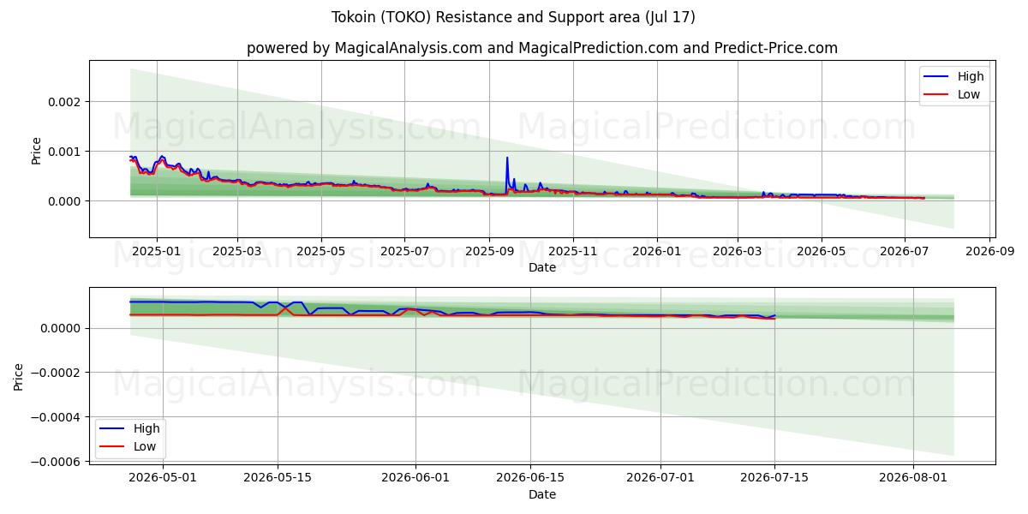Click the '2026-05-15' tick on bottom chart
Viewport: 1028px width, 514px height.
(x=278, y=479)
